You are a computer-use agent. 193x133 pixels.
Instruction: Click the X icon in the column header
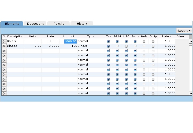(4, 37)
